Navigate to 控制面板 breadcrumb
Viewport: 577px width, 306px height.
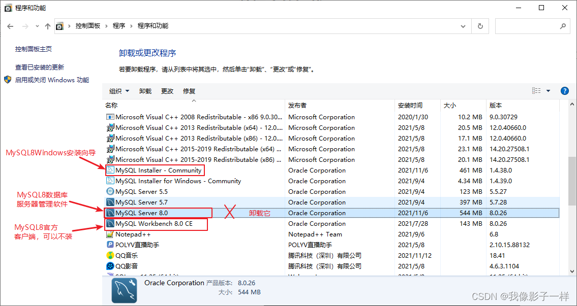pos(87,26)
